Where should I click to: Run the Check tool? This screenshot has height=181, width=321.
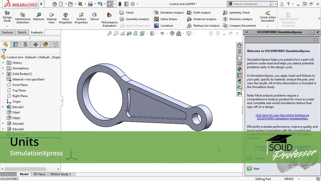(x=127, y=13)
